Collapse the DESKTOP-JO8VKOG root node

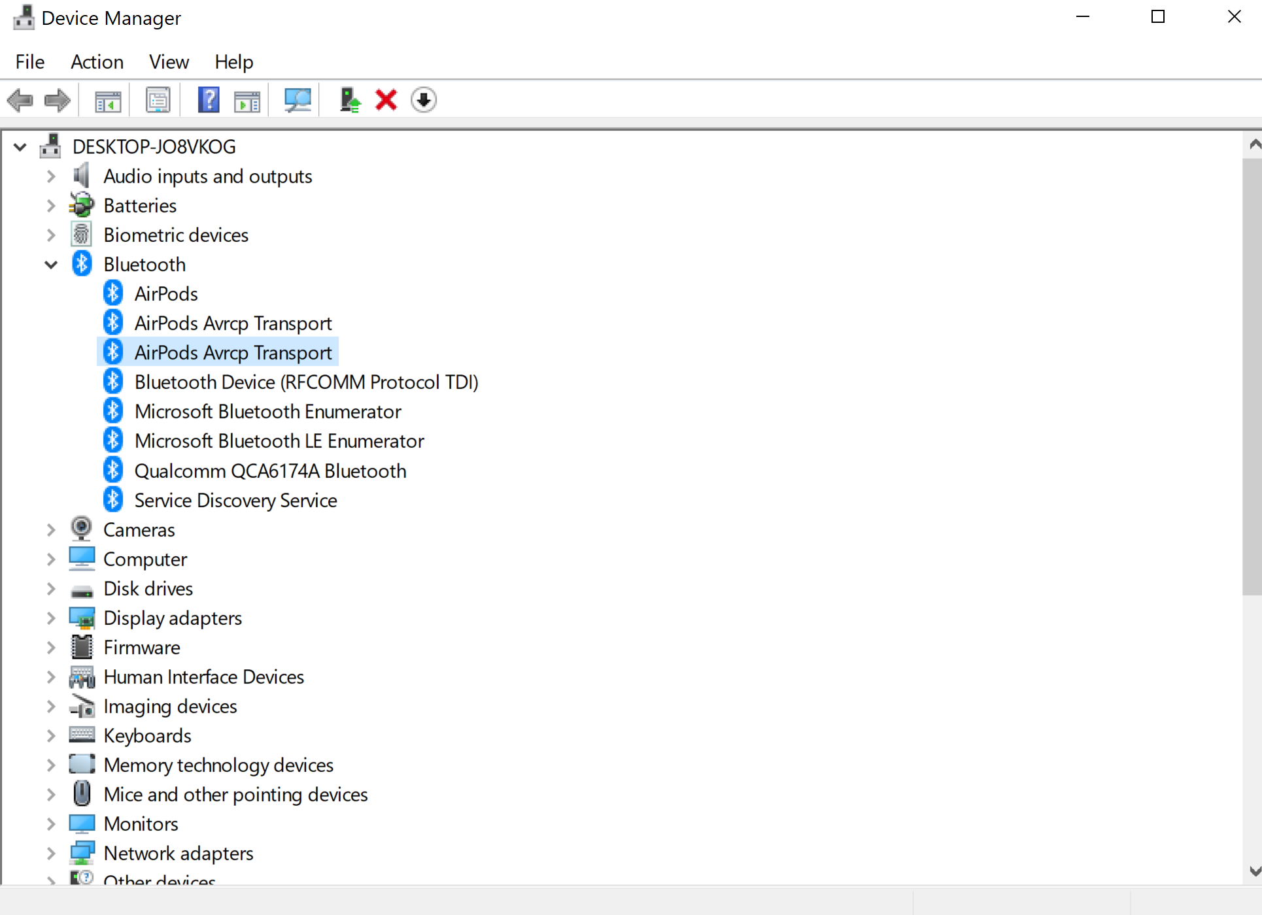coord(20,147)
